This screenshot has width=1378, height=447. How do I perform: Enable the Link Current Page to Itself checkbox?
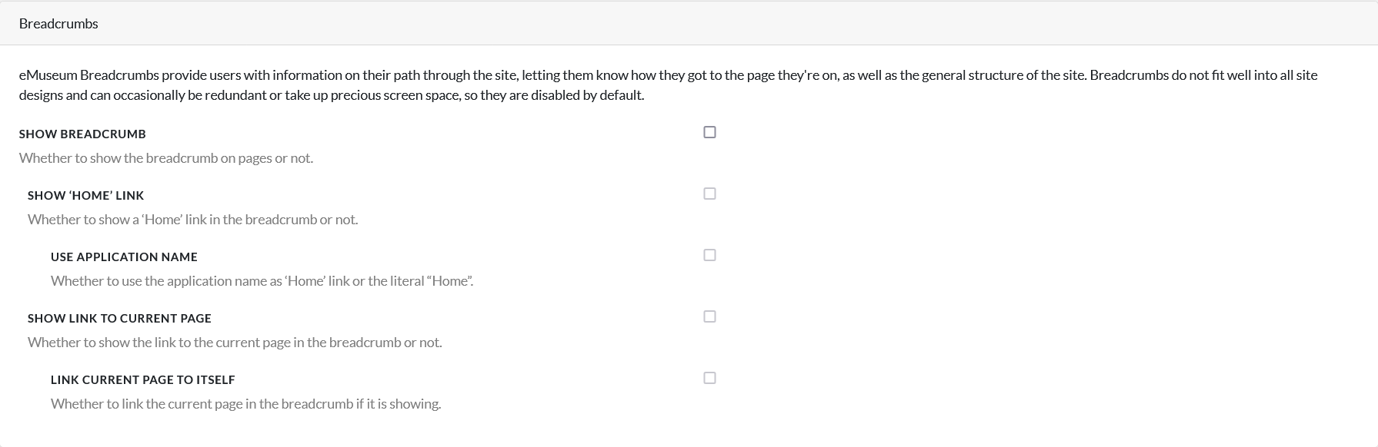pos(709,378)
